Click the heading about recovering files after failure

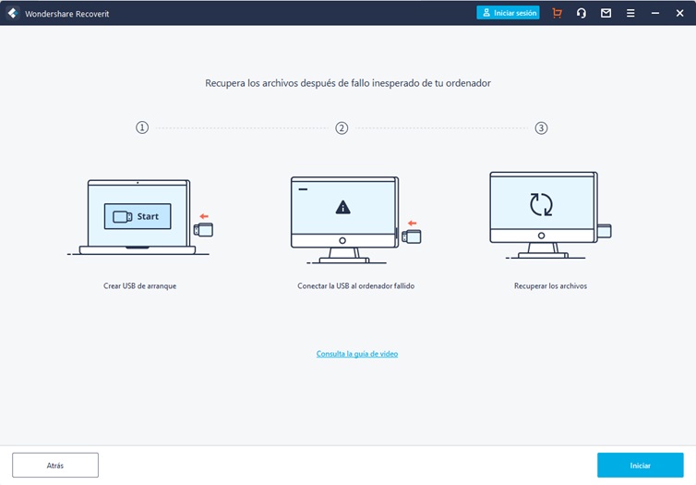tap(348, 83)
